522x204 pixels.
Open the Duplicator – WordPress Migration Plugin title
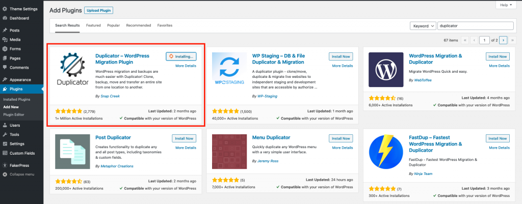pos(122,59)
